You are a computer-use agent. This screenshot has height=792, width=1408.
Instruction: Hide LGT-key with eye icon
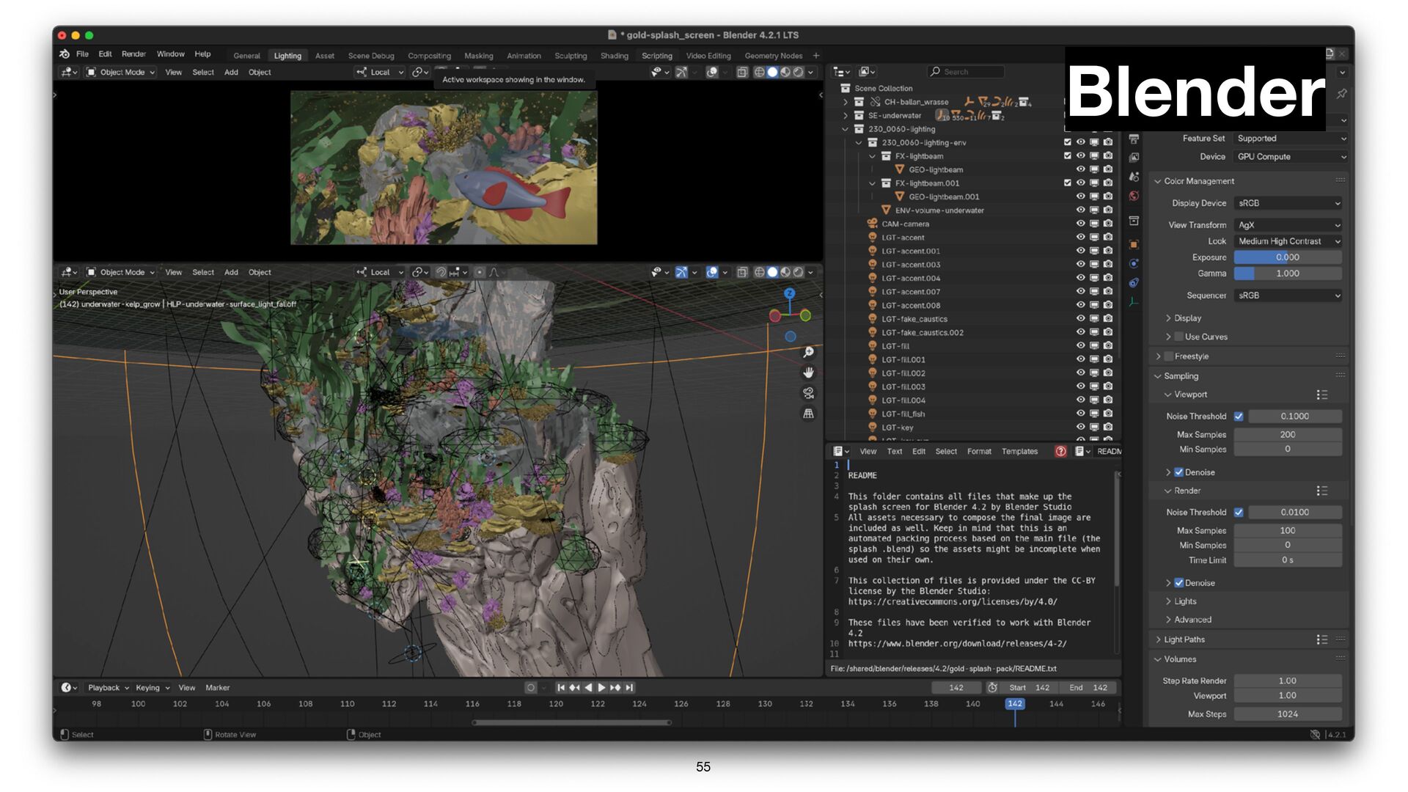click(x=1080, y=428)
